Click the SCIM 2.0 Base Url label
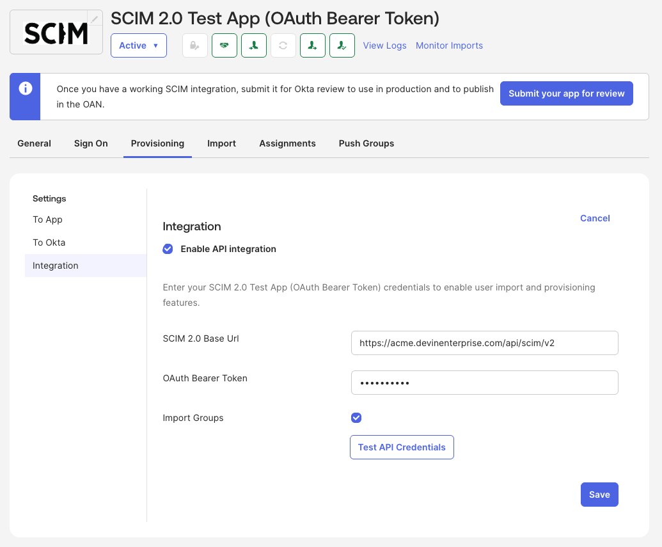This screenshot has width=662, height=547. click(201, 338)
